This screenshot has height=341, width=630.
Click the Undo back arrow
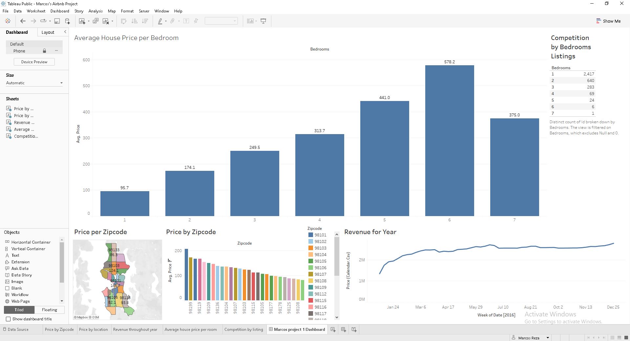23,21
